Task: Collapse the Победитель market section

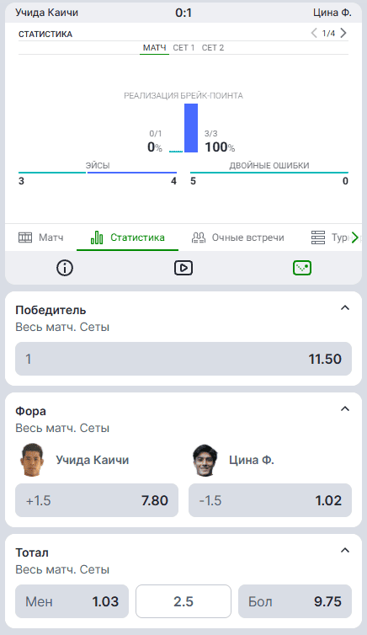Action: click(x=345, y=308)
